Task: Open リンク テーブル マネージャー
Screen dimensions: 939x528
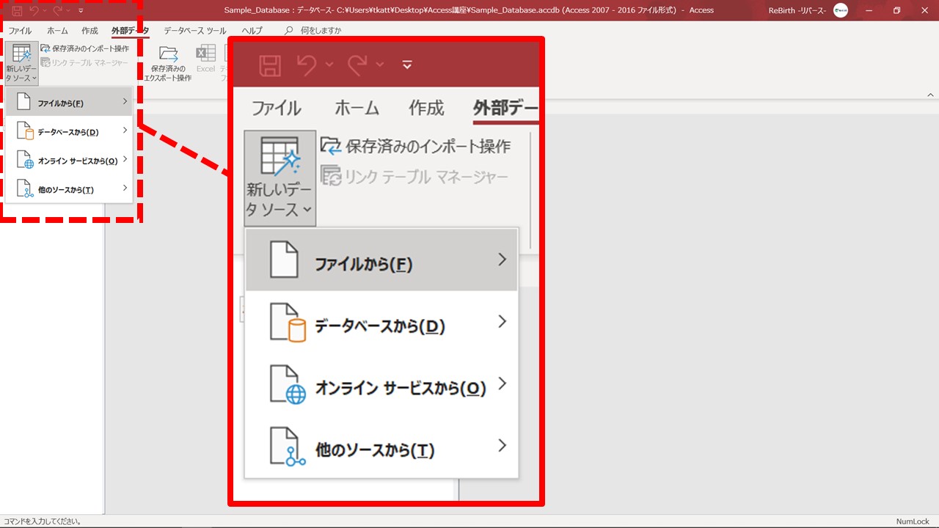Action: [x=84, y=63]
